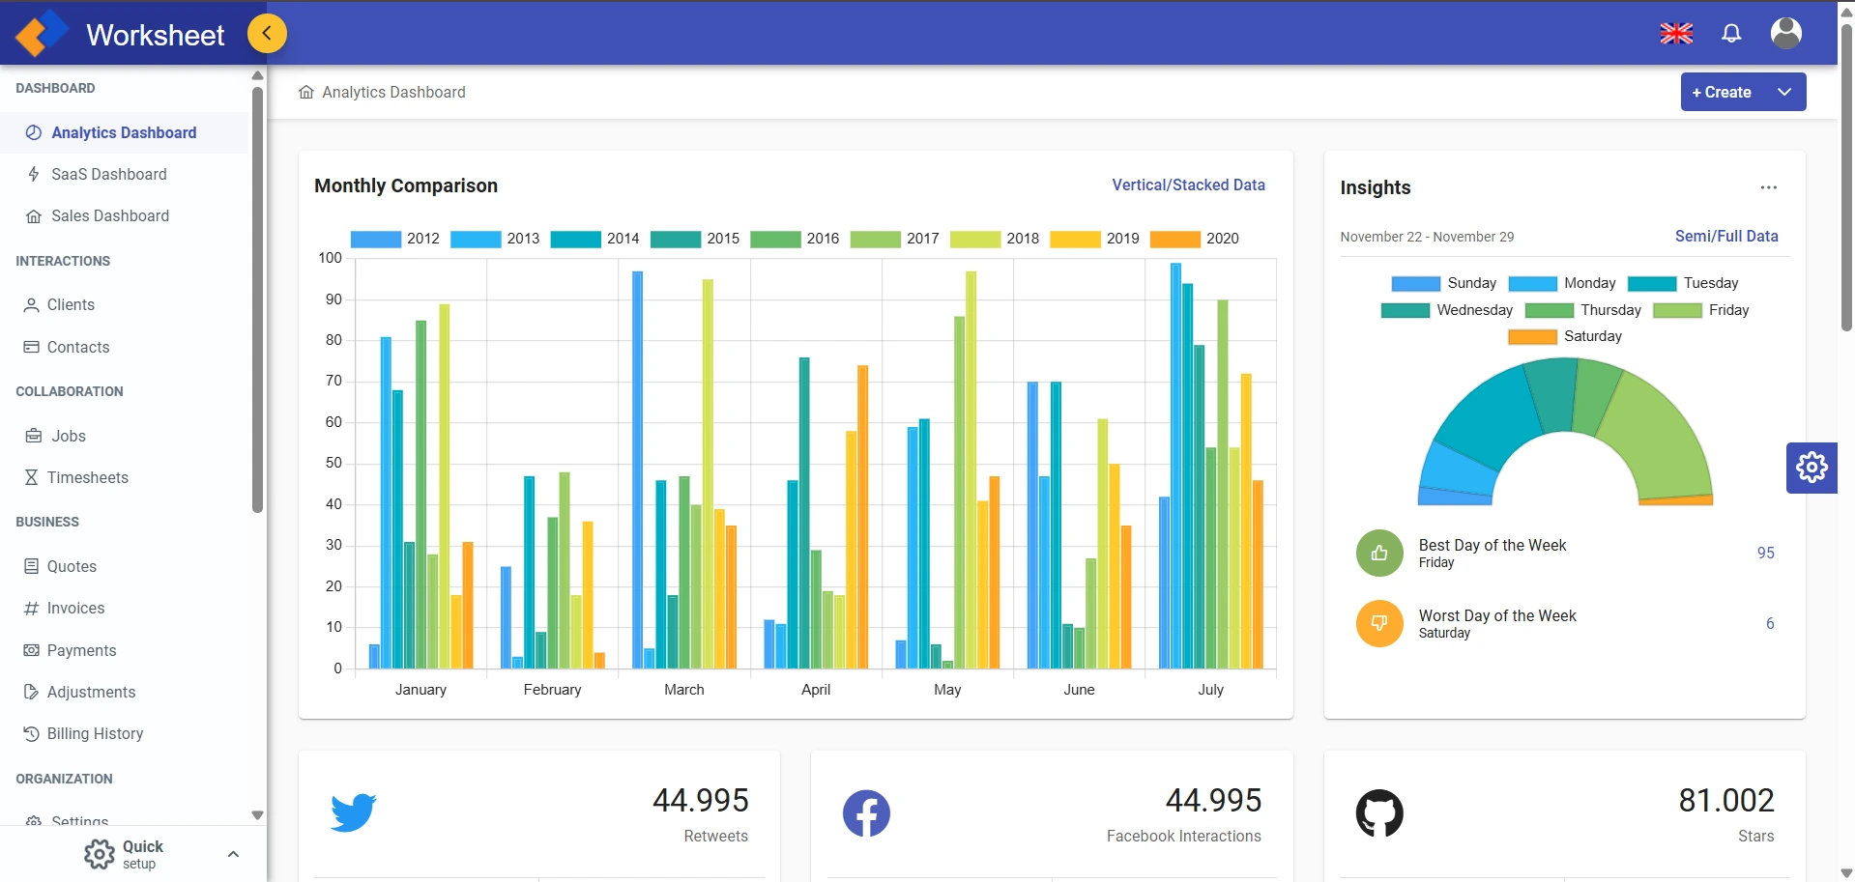Open SaaS Dashboard from sidebar
Viewport: 1855px width, 882px height.
pyautogui.click(x=108, y=174)
